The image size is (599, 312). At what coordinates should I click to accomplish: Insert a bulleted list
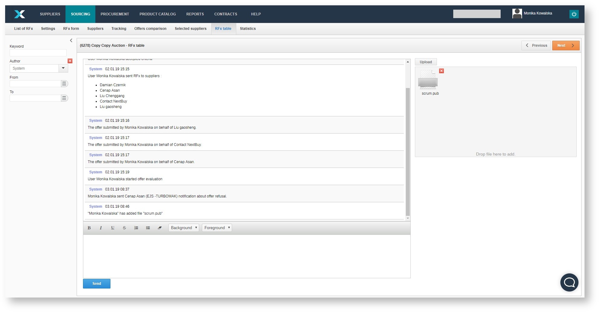(x=148, y=228)
